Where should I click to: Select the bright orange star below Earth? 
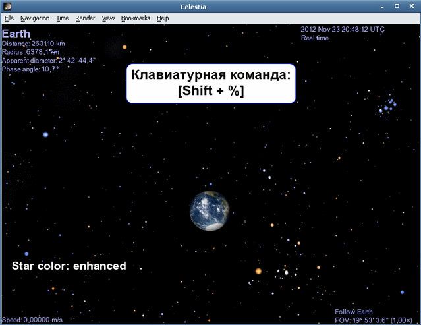pos(258,271)
